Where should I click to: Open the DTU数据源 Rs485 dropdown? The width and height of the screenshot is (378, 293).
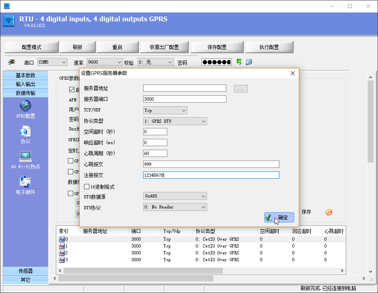point(175,196)
